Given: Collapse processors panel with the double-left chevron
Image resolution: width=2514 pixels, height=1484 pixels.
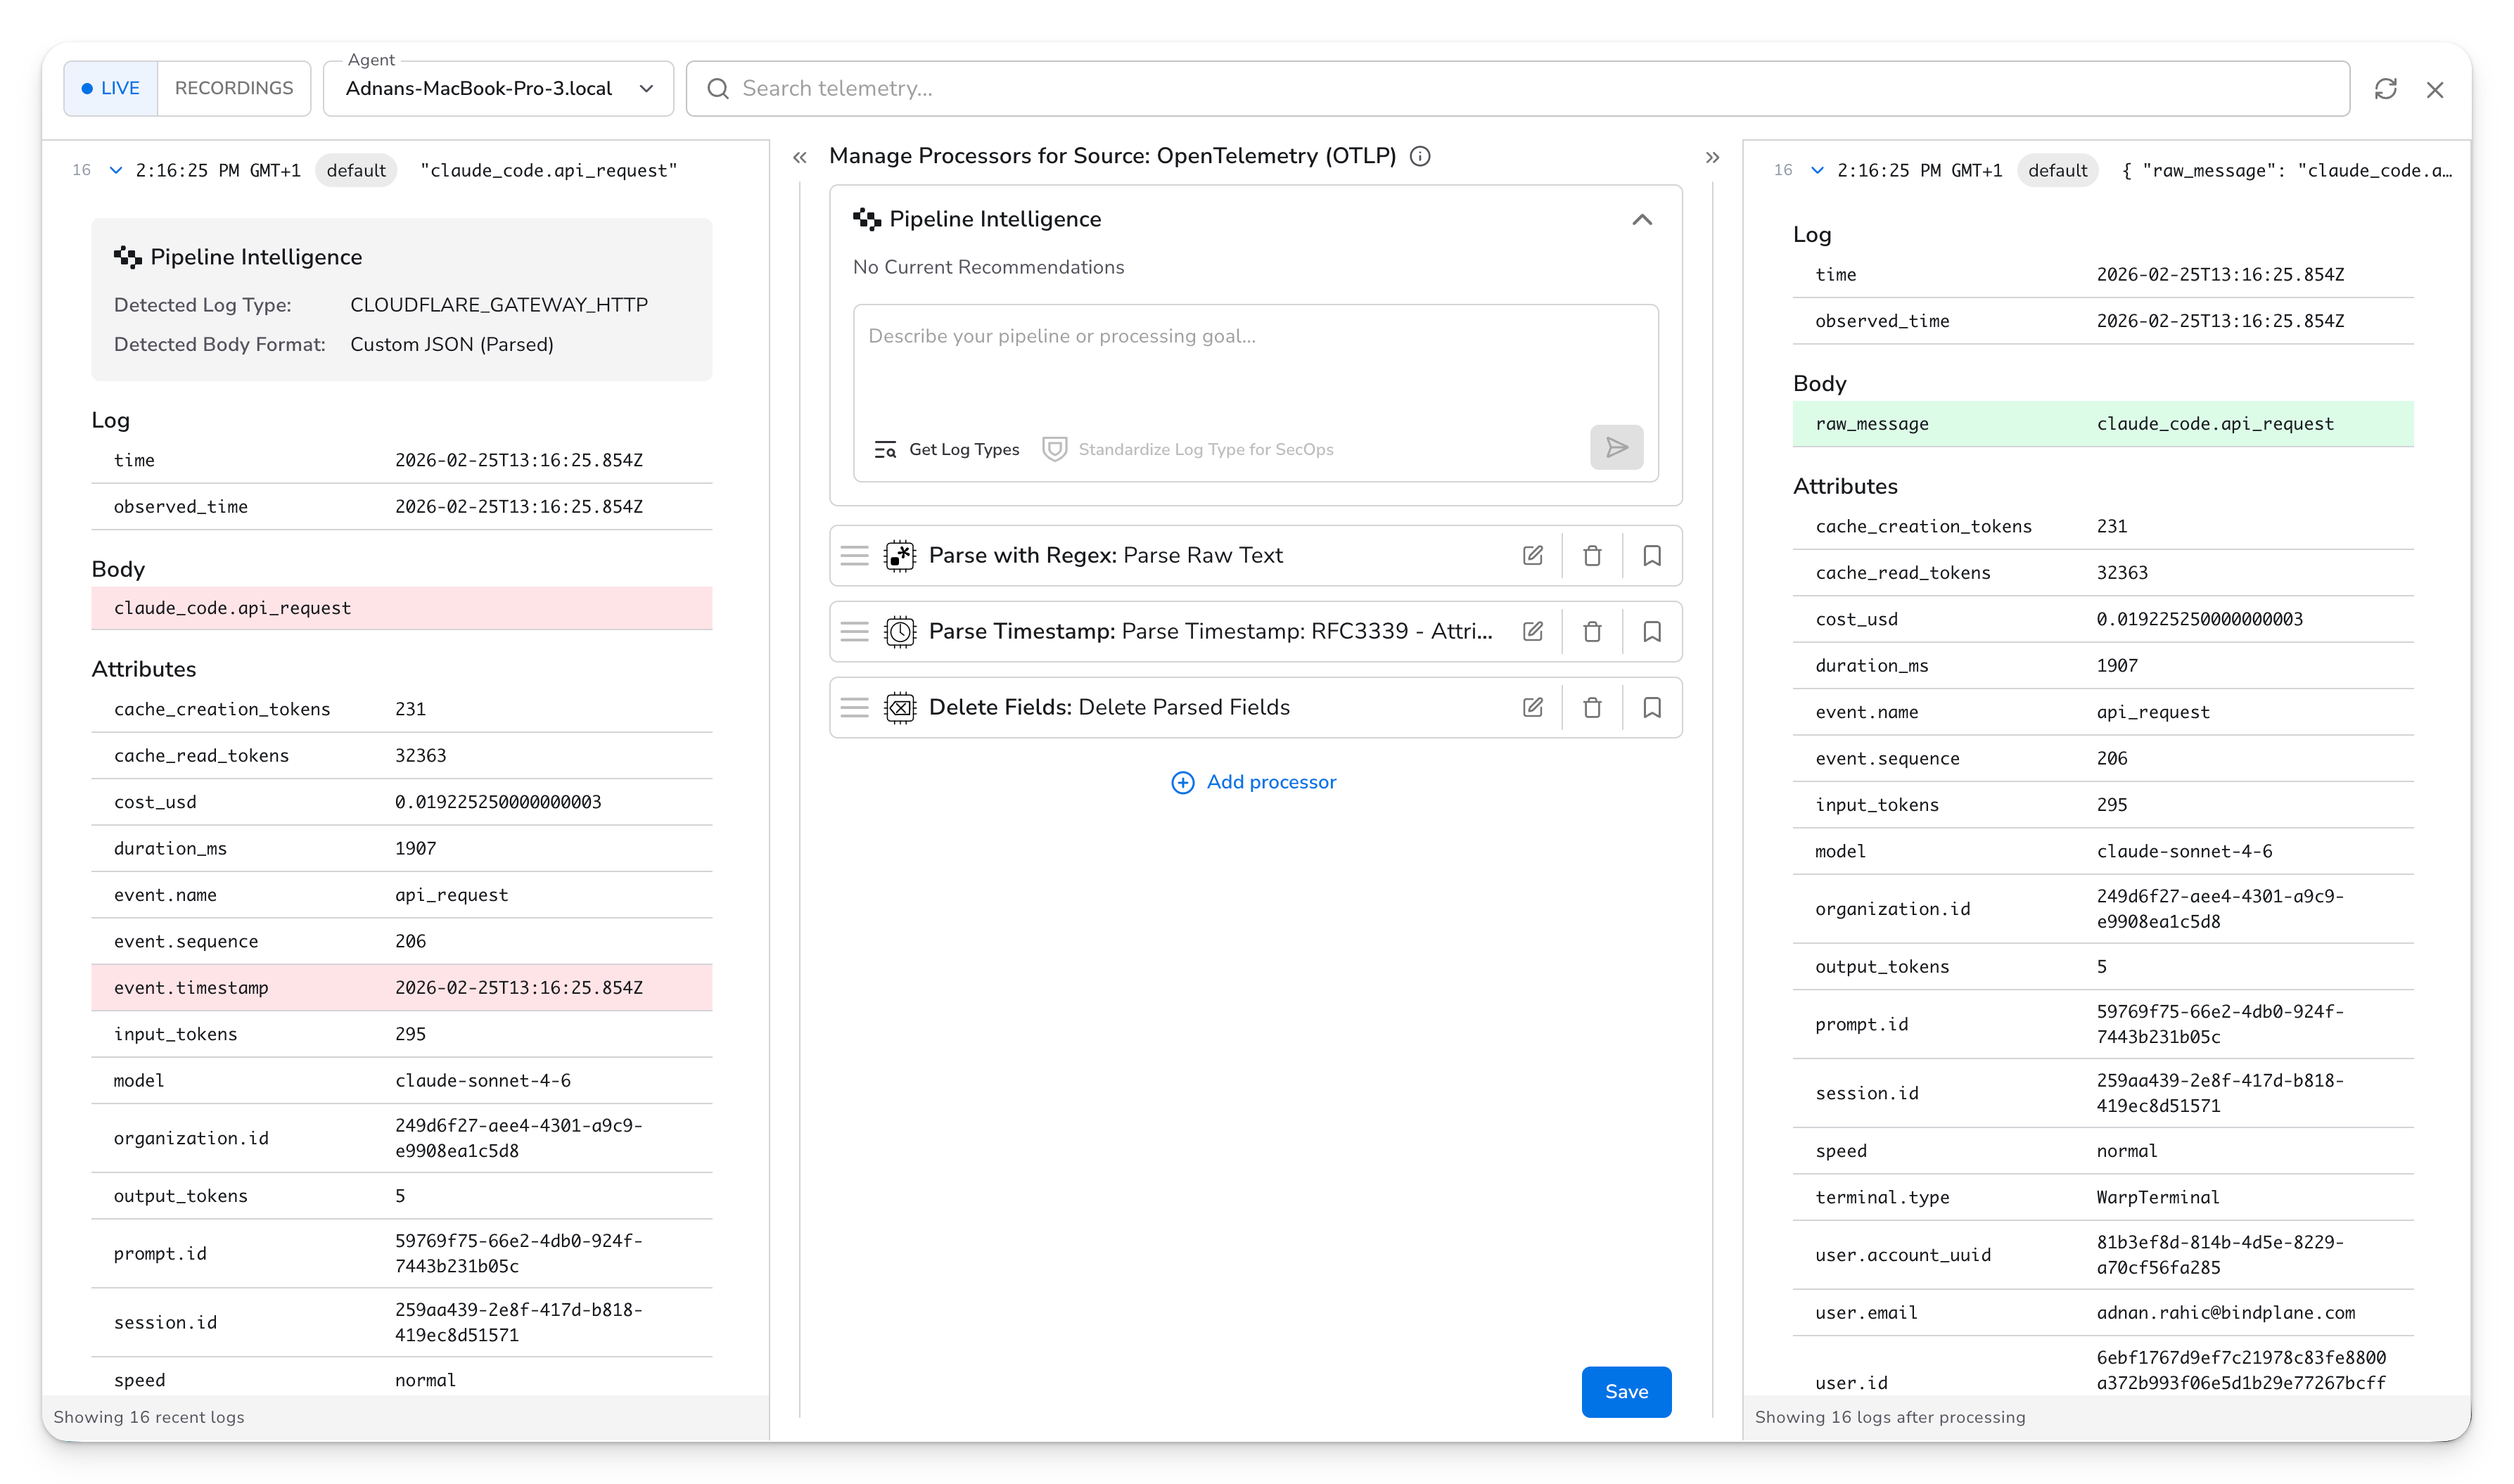Looking at the screenshot, I should pyautogui.click(x=800, y=156).
